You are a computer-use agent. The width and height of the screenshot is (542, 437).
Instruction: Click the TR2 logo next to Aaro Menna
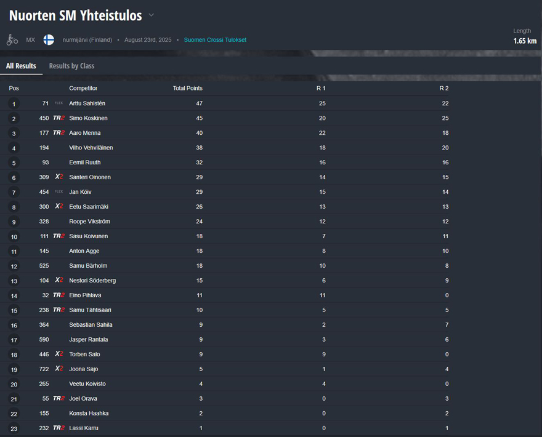coord(59,133)
